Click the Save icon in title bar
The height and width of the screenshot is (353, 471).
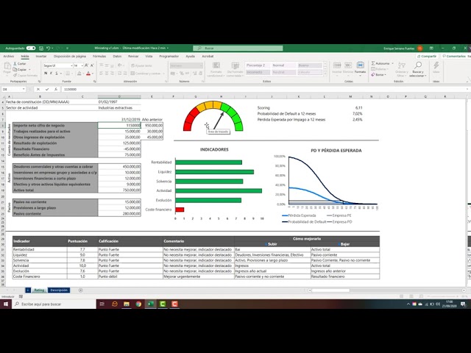pos(41,48)
